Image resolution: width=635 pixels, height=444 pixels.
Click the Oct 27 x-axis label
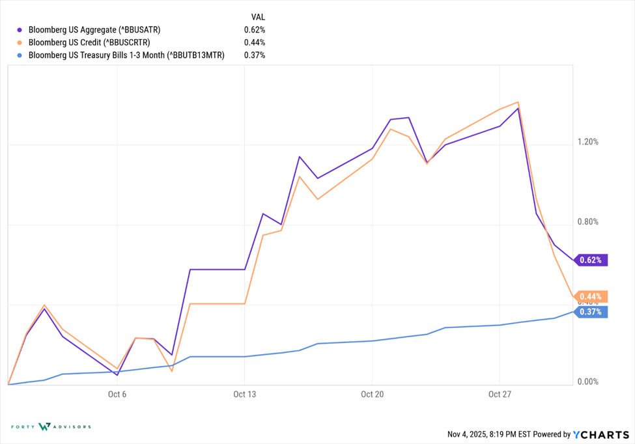pos(499,394)
